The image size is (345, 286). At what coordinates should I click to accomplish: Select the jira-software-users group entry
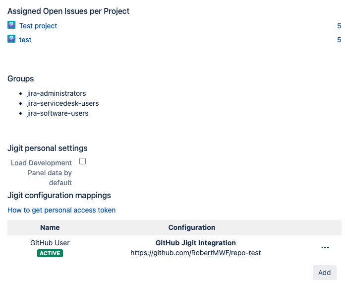57,113
